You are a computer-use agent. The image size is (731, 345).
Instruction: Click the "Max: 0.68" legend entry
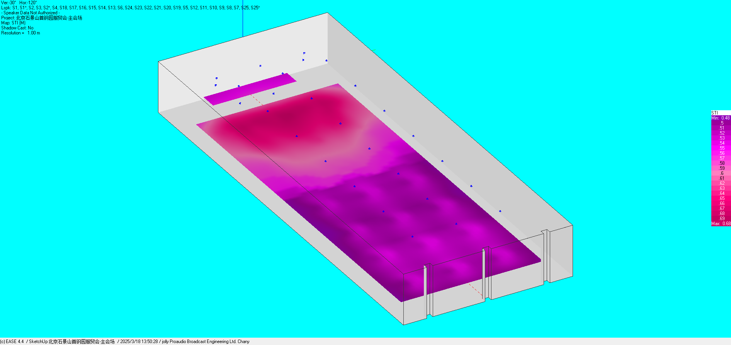tap(721, 224)
